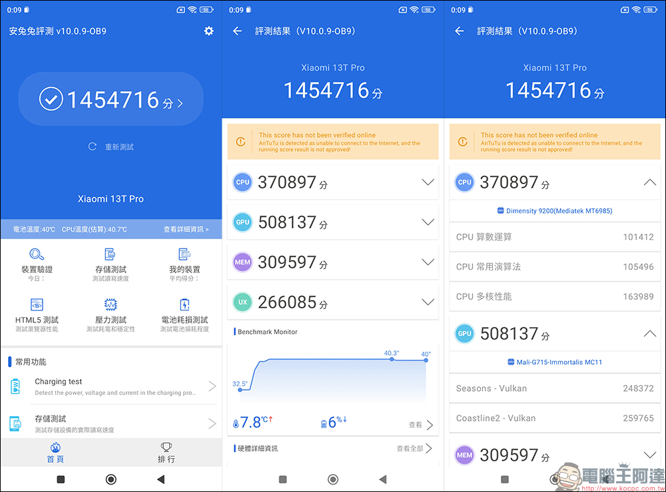The width and height of the screenshot is (666, 492).
Task: Go back from middle 評測結果 screen
Action: tap(238, 31)
